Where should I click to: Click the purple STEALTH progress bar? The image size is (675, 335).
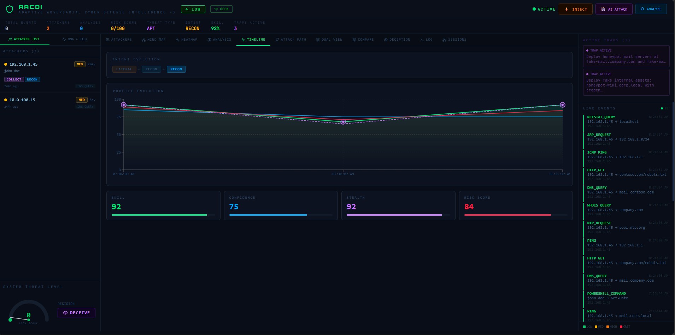pyautogui.click(x=398, y=215)
